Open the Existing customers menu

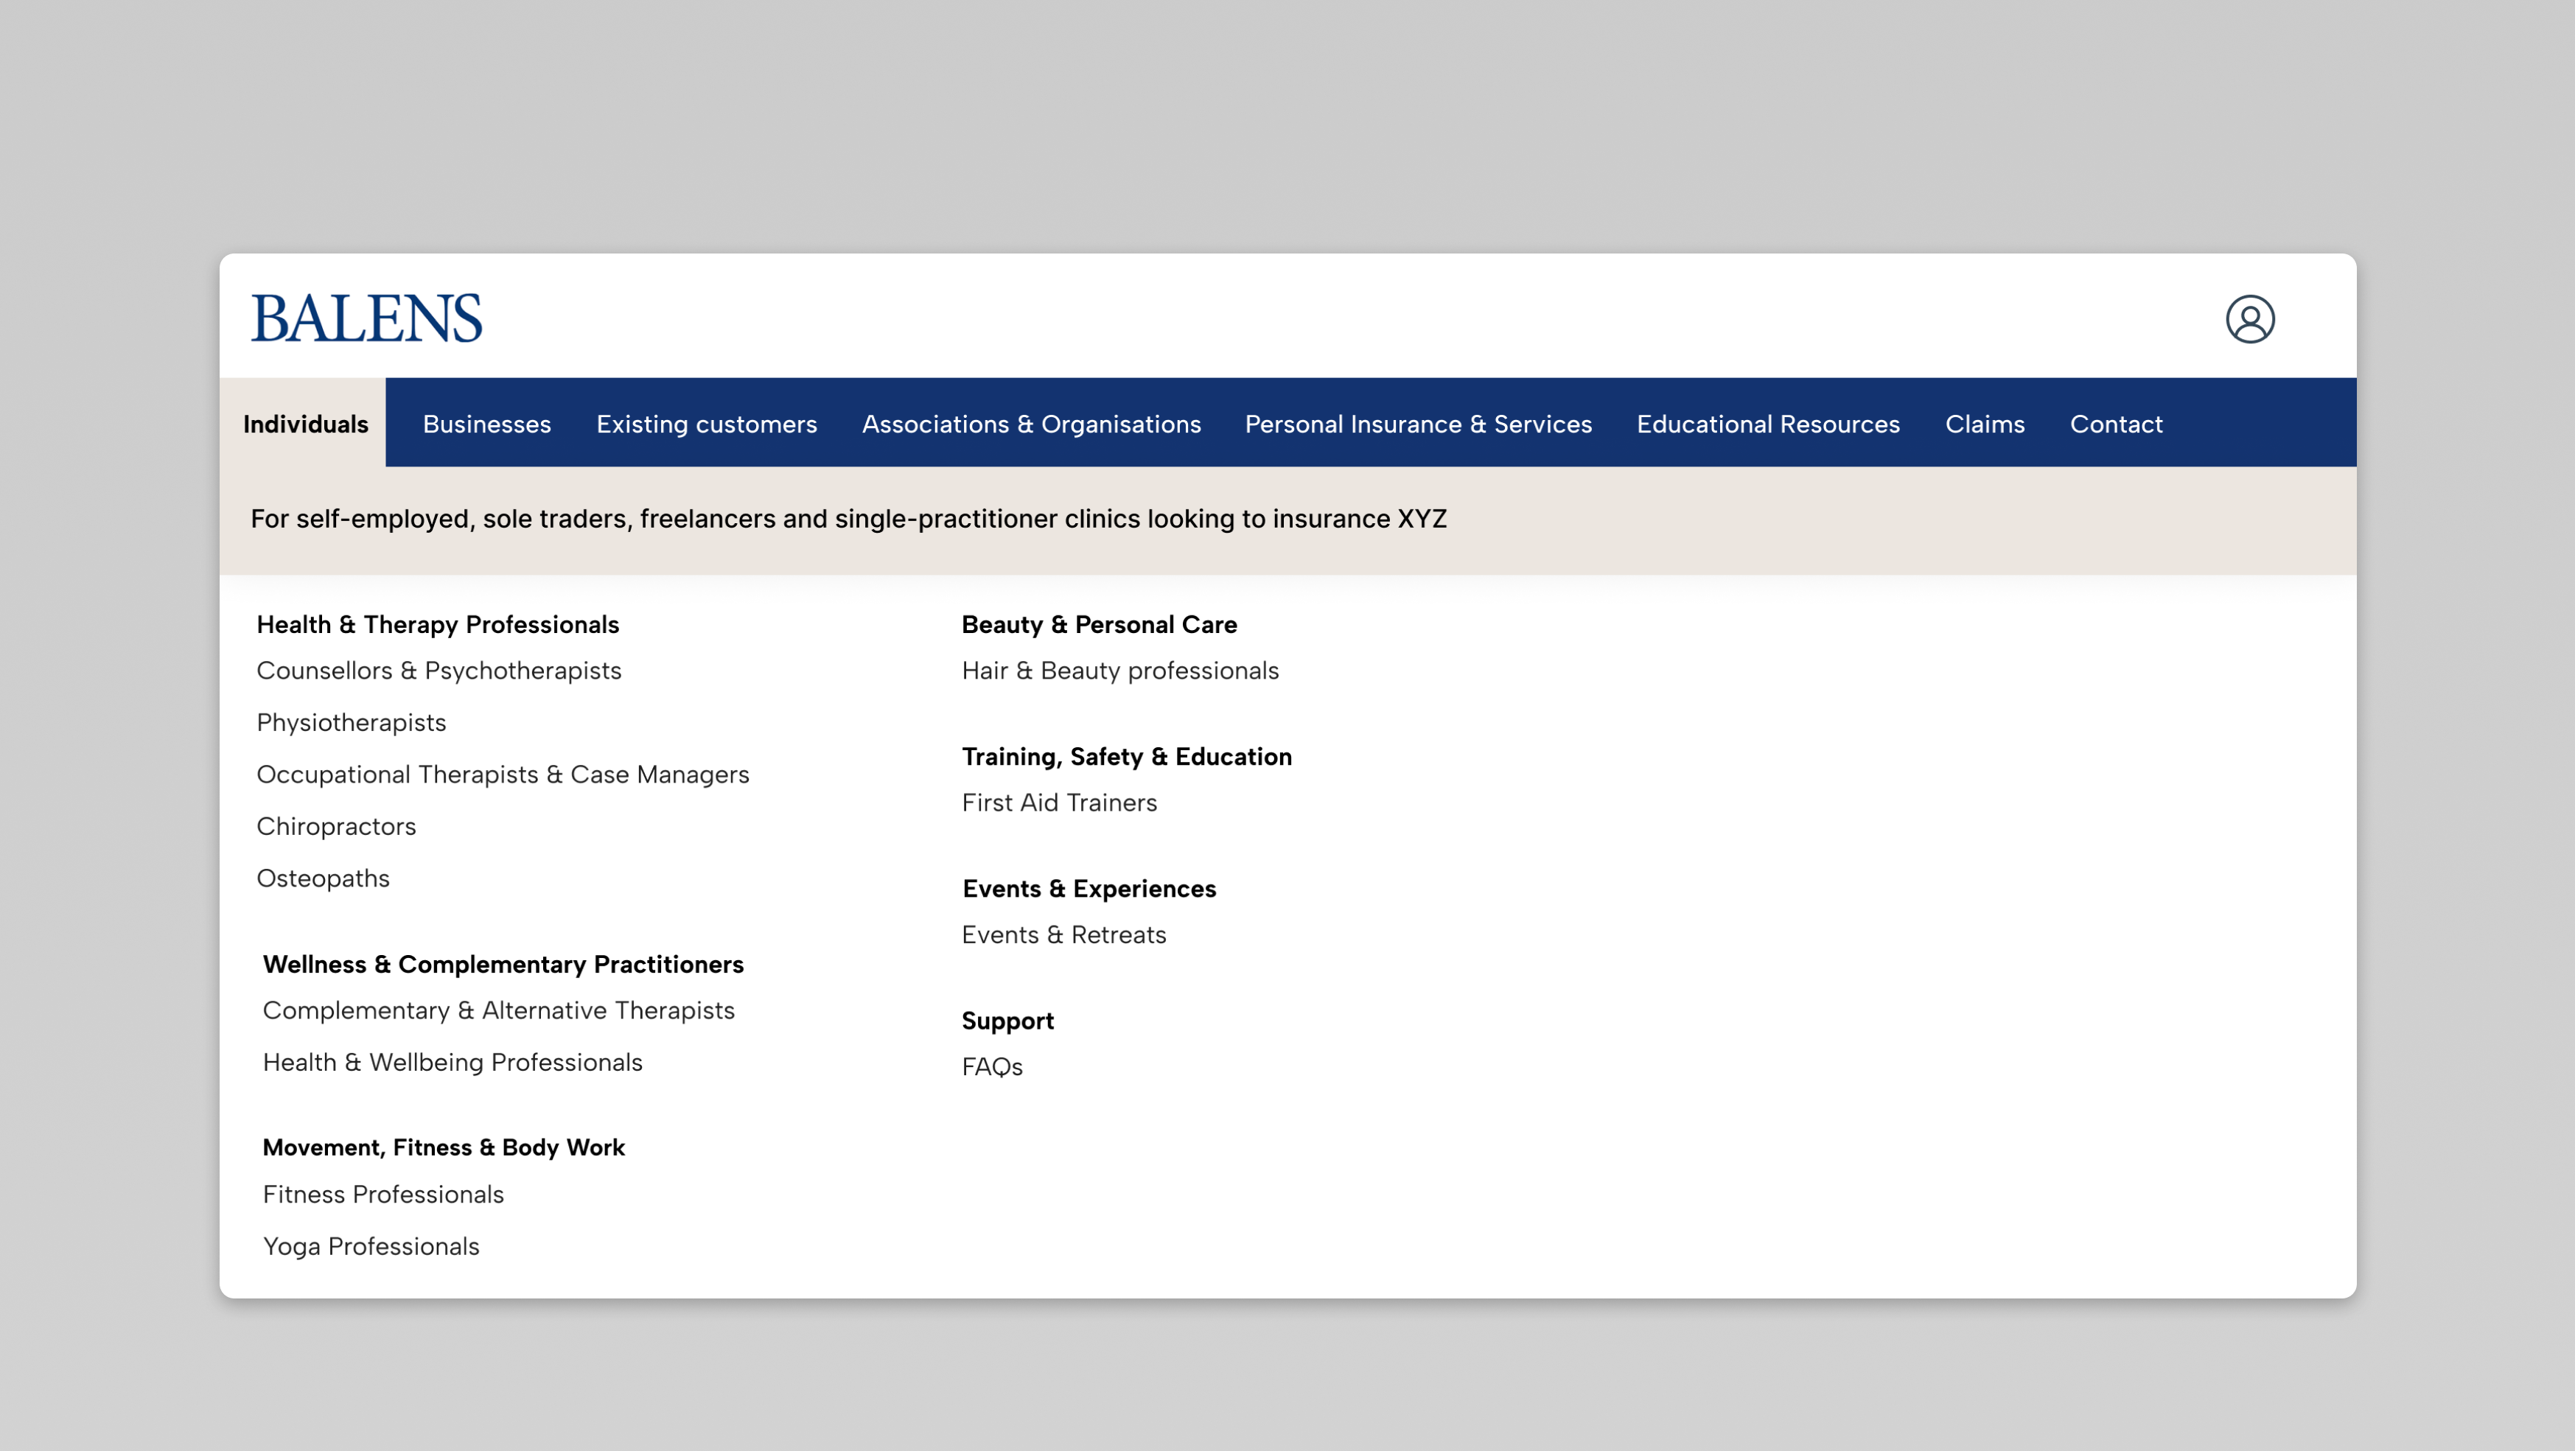tap(706, 424)
